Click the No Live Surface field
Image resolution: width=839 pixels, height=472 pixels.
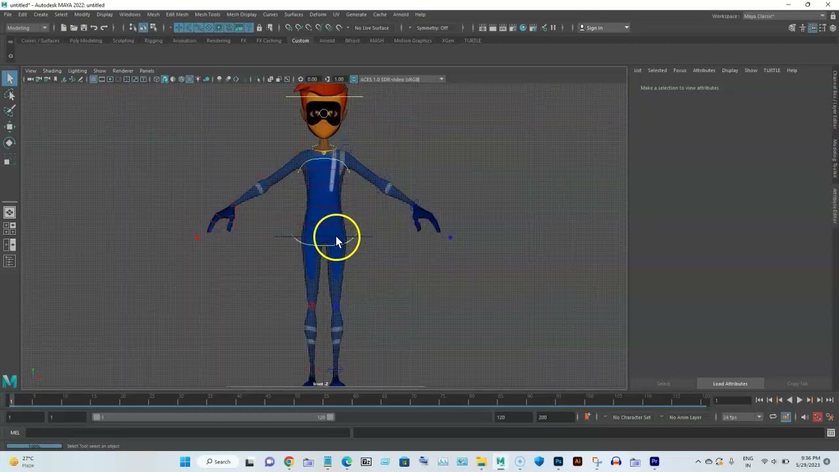372,28
